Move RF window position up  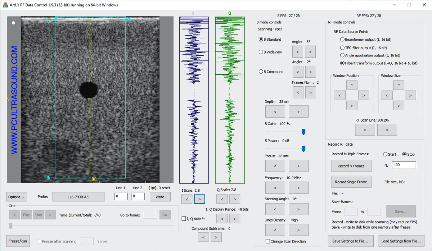coord(352,85)
